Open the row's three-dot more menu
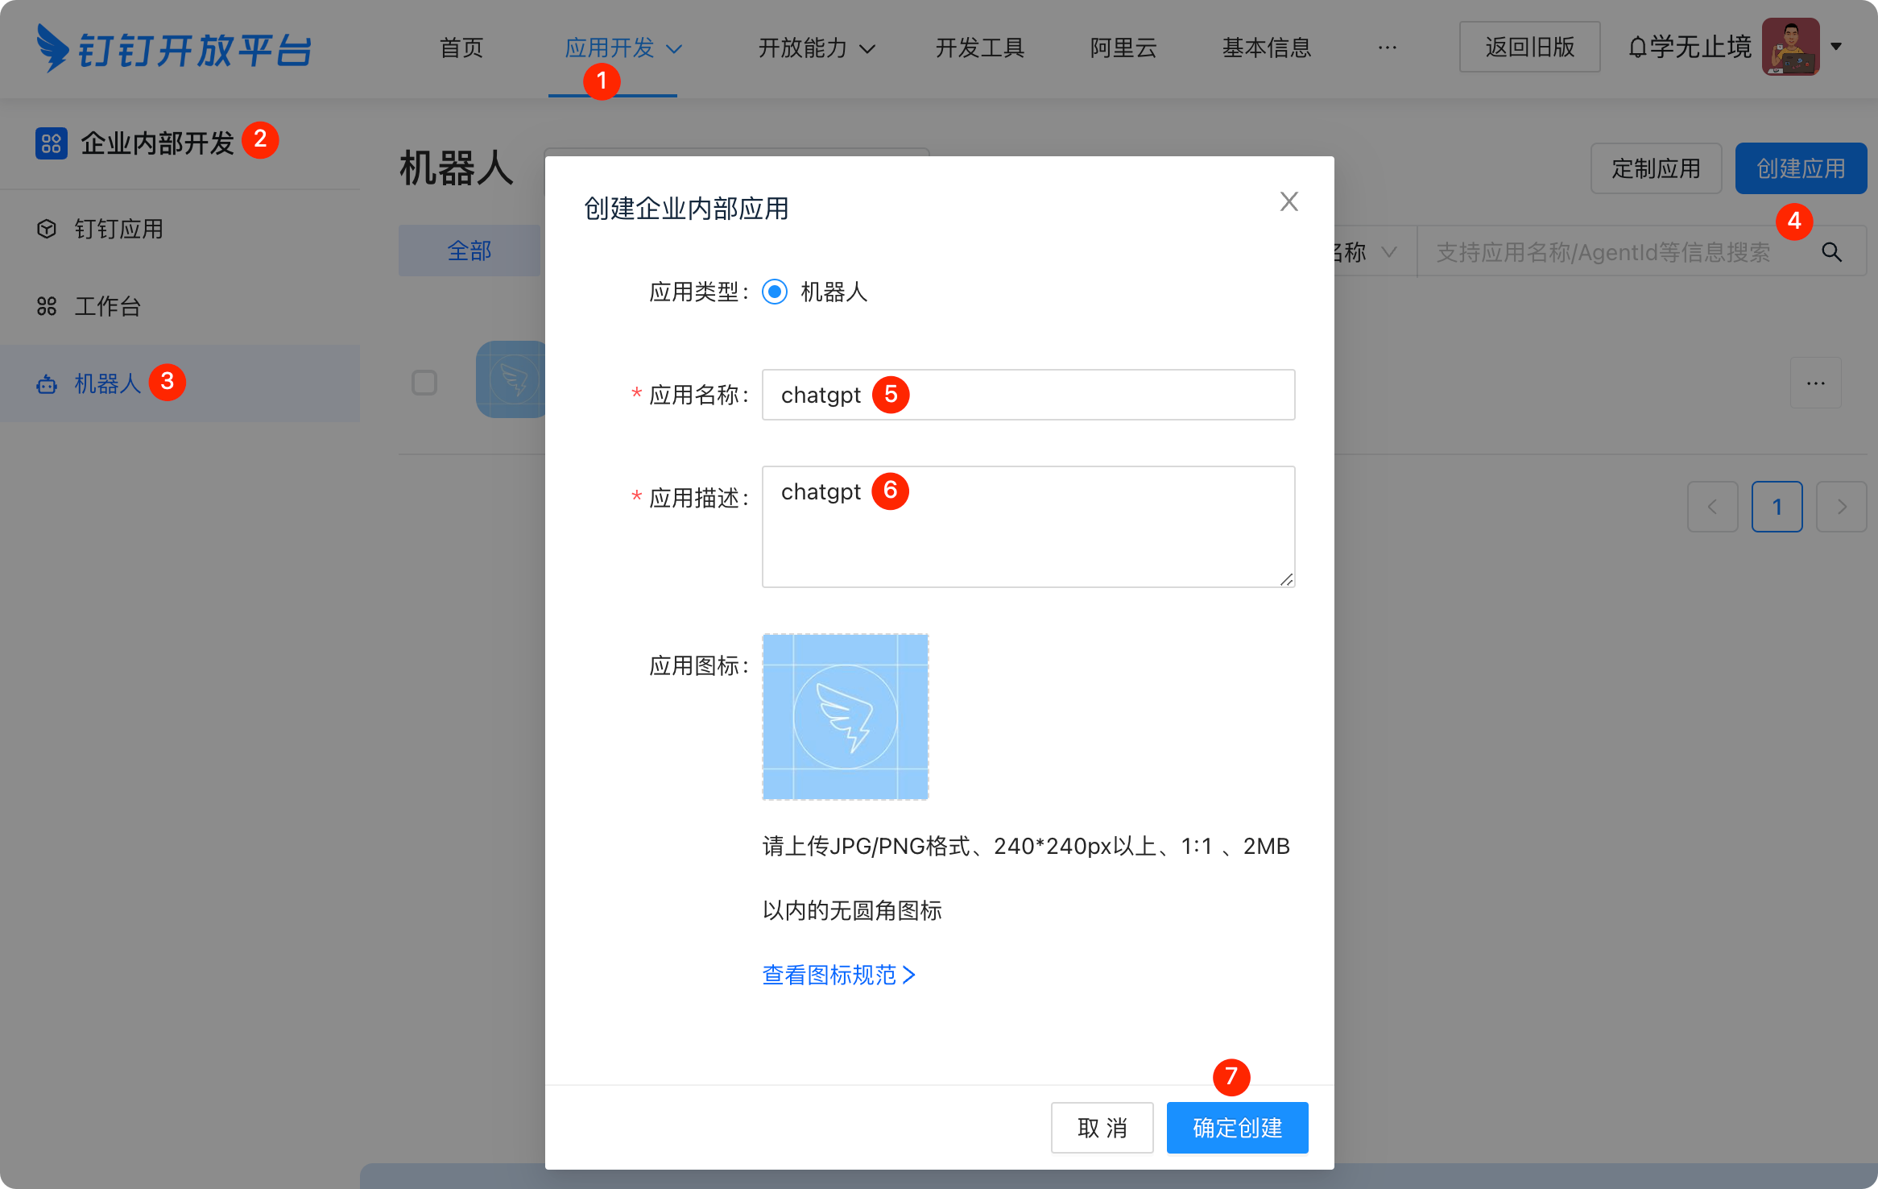 (1815, 383)
